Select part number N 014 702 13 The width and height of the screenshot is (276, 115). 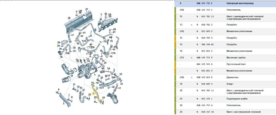205,16
